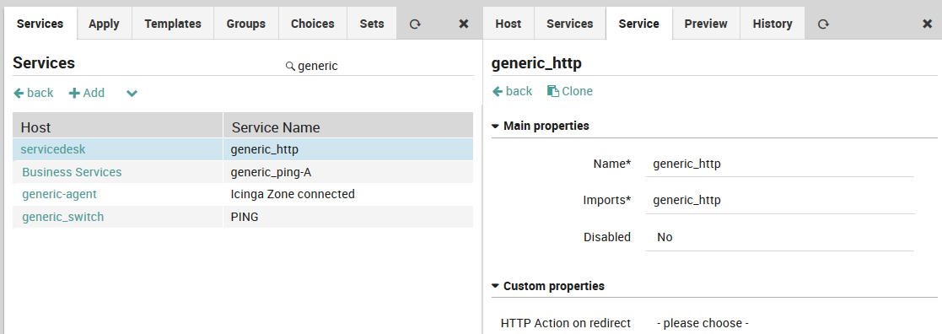Open the Business Services host link
Screen dimensions: 942x334
(72, 172)
